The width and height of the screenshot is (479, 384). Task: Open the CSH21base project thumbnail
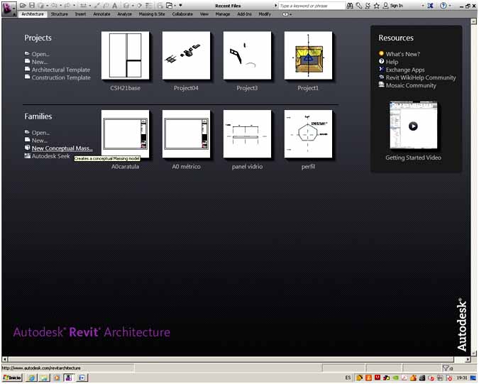(x=125, y=55)
